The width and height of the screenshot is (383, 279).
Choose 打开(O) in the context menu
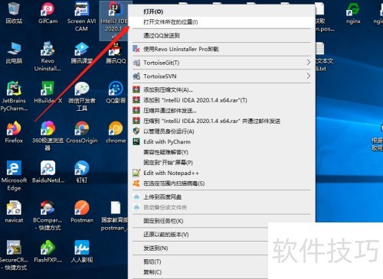(x=221, y=11)
